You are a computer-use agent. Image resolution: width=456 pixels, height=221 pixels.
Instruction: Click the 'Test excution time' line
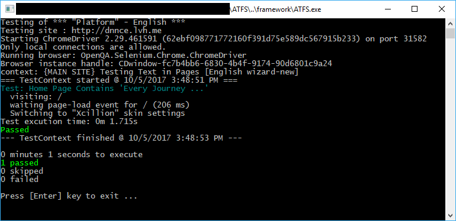(69, 122)
